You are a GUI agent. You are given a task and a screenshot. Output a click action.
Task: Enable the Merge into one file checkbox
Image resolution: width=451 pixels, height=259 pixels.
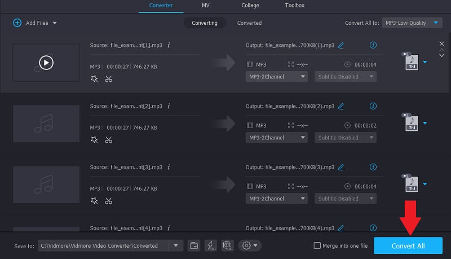point(317,245)
